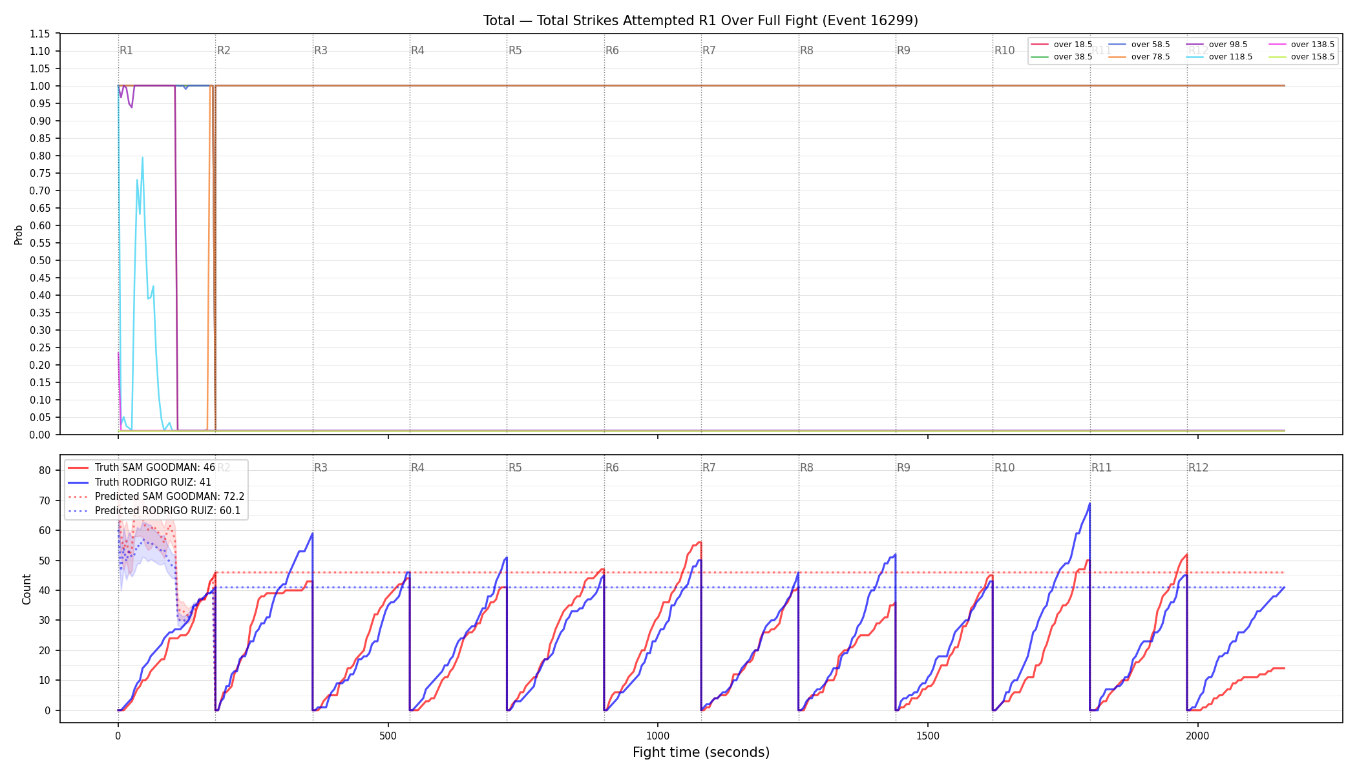Click 'Truth SAM GOODMAN: 46' legend entry
The height and width of the screenshot is (775, 1357).
(142, 468)
